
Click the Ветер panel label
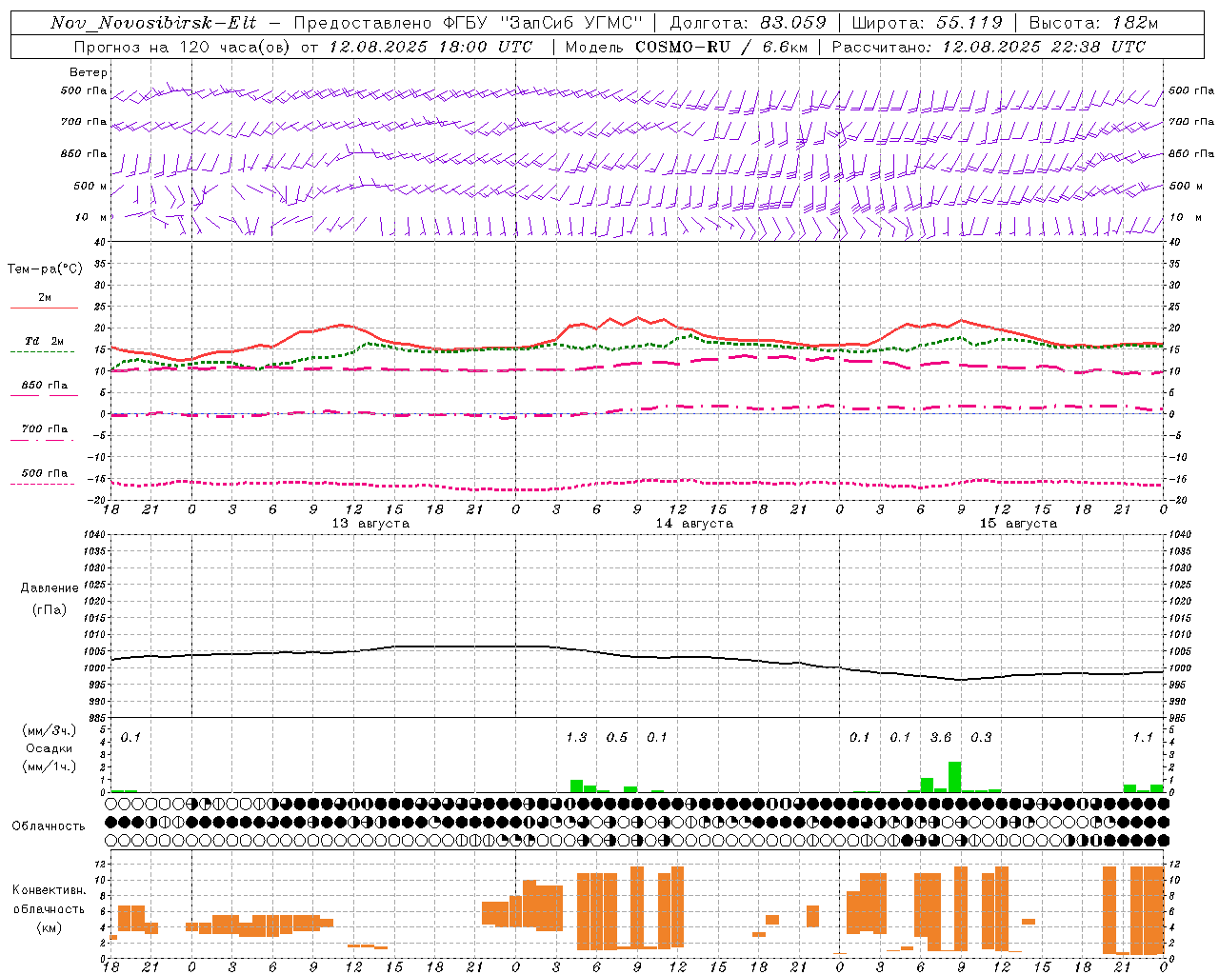click(x=89, y=72)
